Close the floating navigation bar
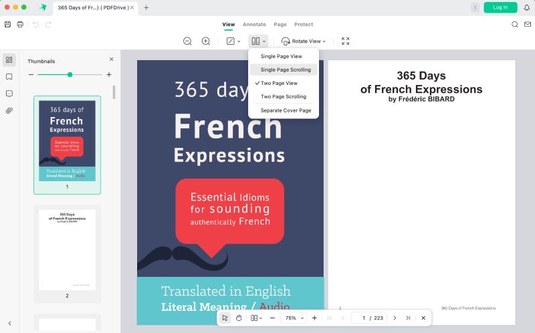Screen dimensions: 535x333 423,318
